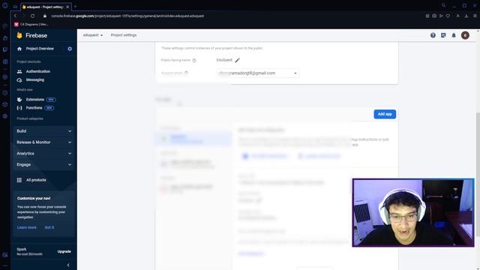Open Extensions cube in Opera sidebar
The height and width of the screenshot is (270, 480).
point(5,105)
